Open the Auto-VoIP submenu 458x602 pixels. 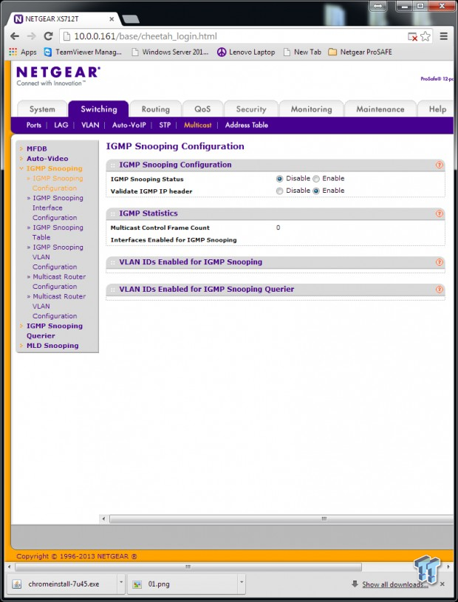pos(129,125)
